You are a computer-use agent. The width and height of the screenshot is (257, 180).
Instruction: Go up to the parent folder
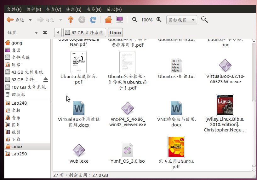[x=71, y=20]
